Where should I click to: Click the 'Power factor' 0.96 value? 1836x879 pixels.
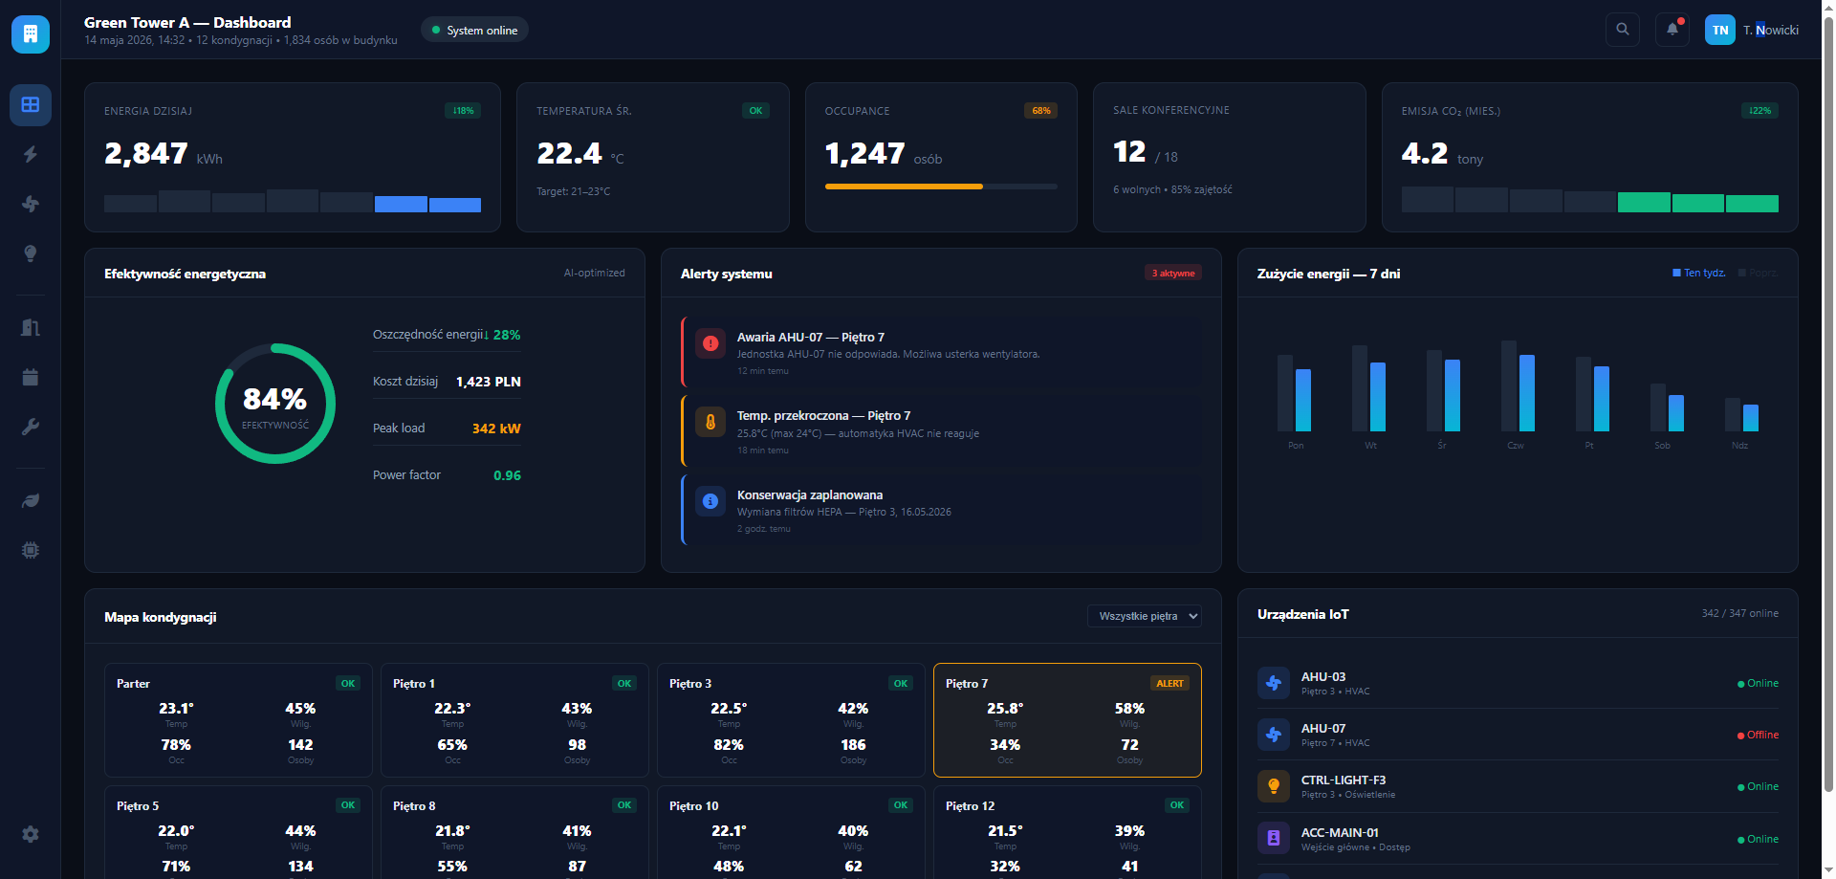point(507,475)
